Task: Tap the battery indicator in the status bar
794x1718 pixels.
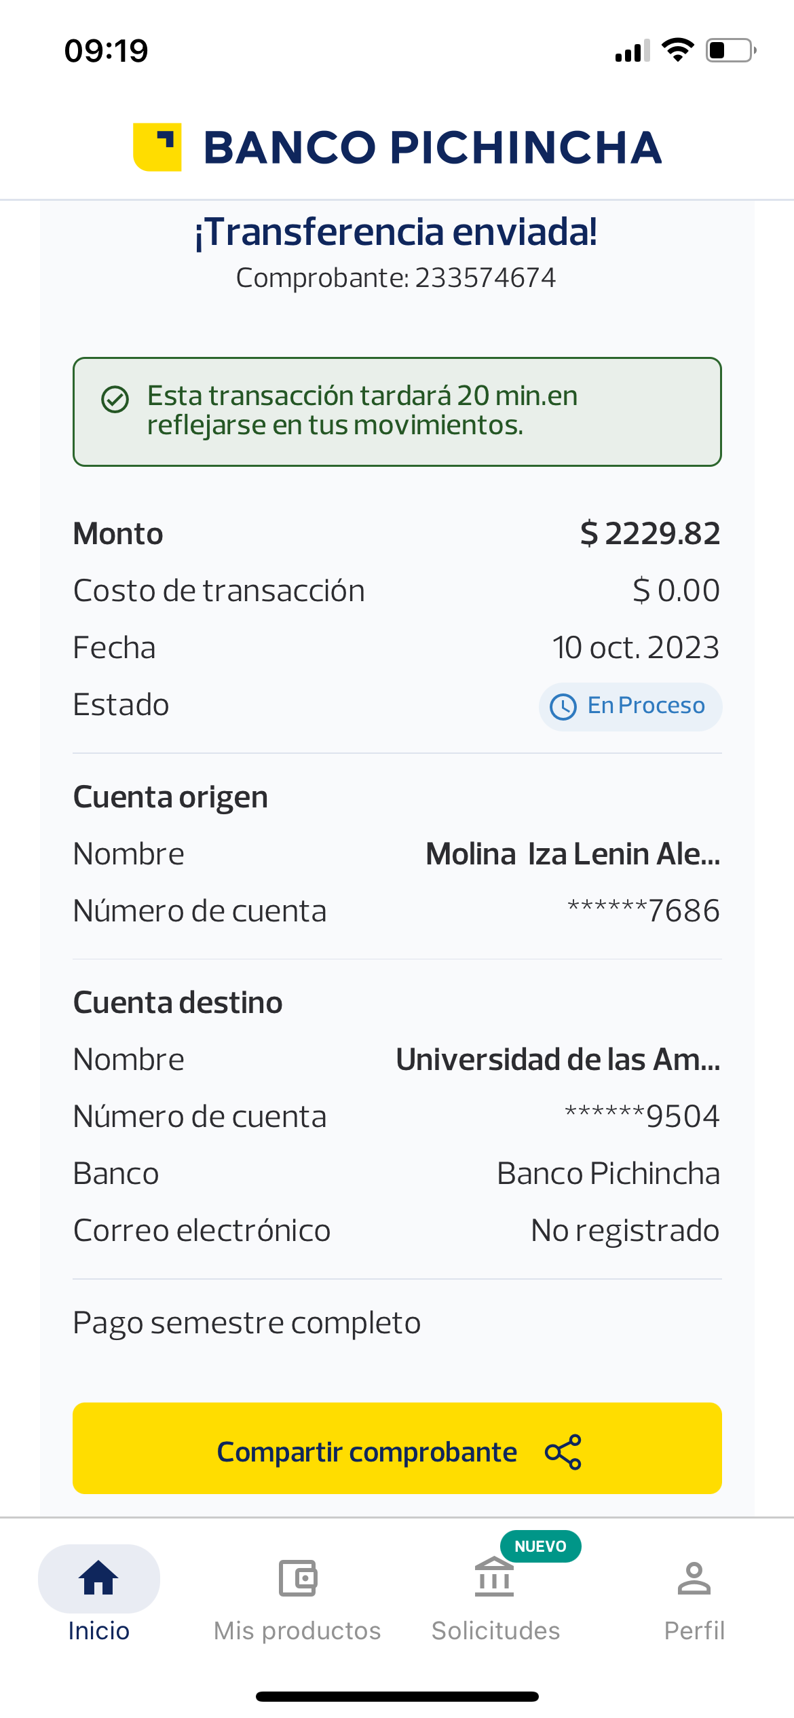Action: pyautogui.click(x=731, y=50)
